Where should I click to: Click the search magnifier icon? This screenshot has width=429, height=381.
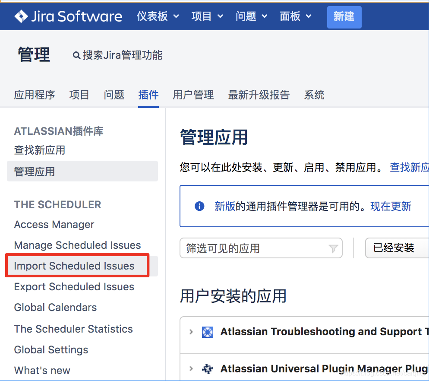pos(76,55)
